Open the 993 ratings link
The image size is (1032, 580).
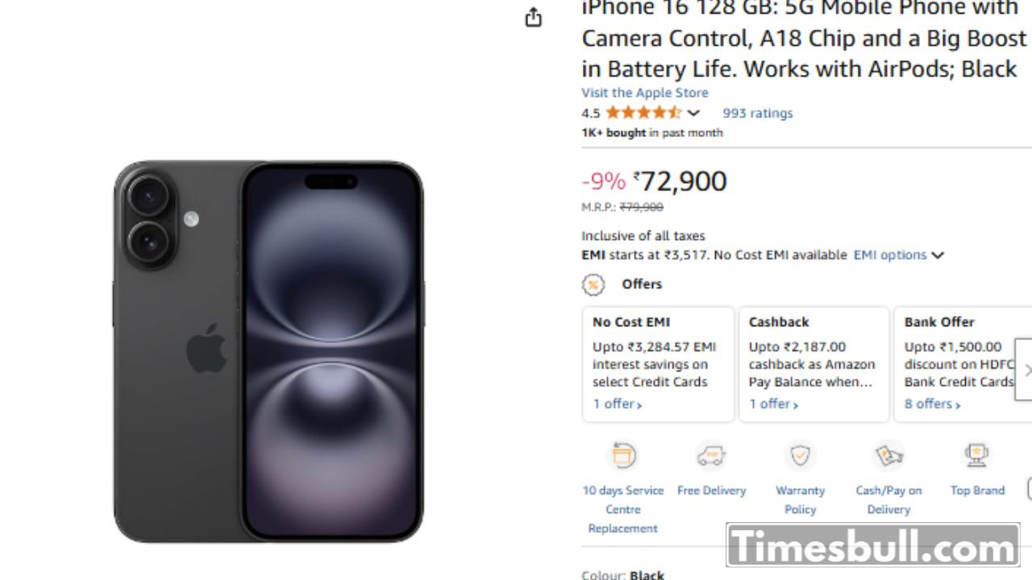tap(757, 113)
